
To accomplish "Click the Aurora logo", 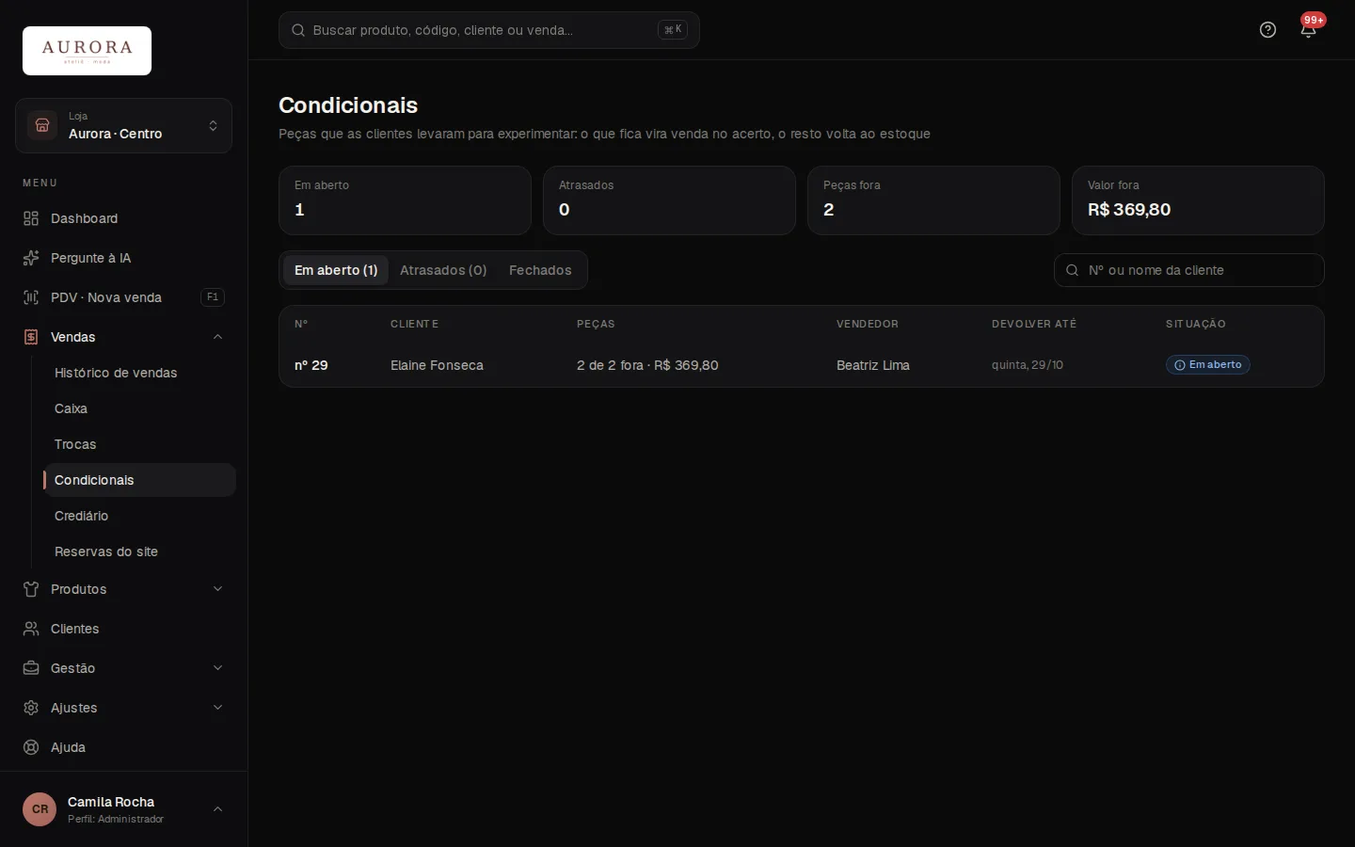I will 87,51.
